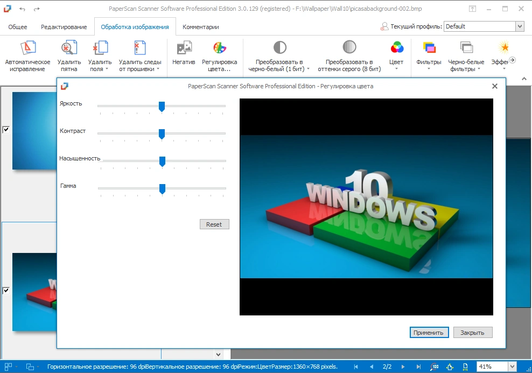
Task: Click the undo arrow in title bar
Action: (x=23, y=9)
